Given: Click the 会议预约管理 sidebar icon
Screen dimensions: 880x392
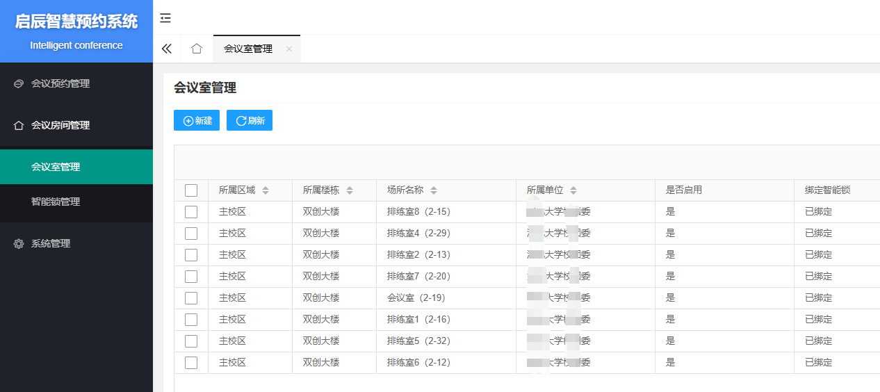Looking at the screenshot, I should (x=19, y=84).
